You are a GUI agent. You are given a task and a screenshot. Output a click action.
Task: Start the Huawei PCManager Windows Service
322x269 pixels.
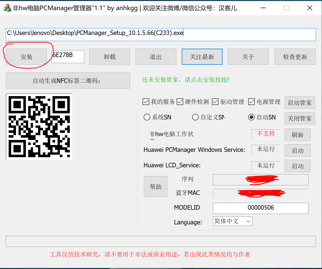(297, 150)
